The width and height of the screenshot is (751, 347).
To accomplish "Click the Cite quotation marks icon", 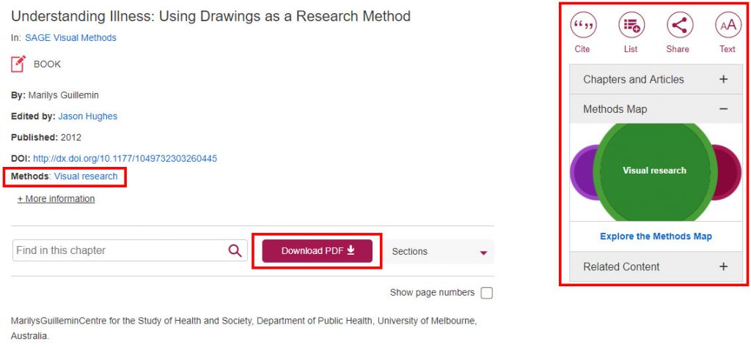I will pyautogui.click(x=583, y=26).
